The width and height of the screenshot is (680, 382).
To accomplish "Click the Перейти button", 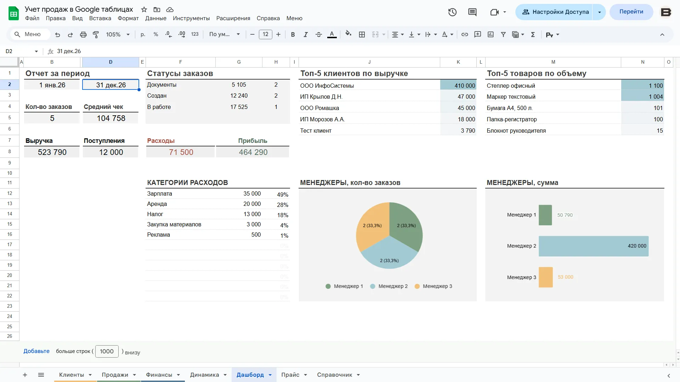I will [631, 12].
